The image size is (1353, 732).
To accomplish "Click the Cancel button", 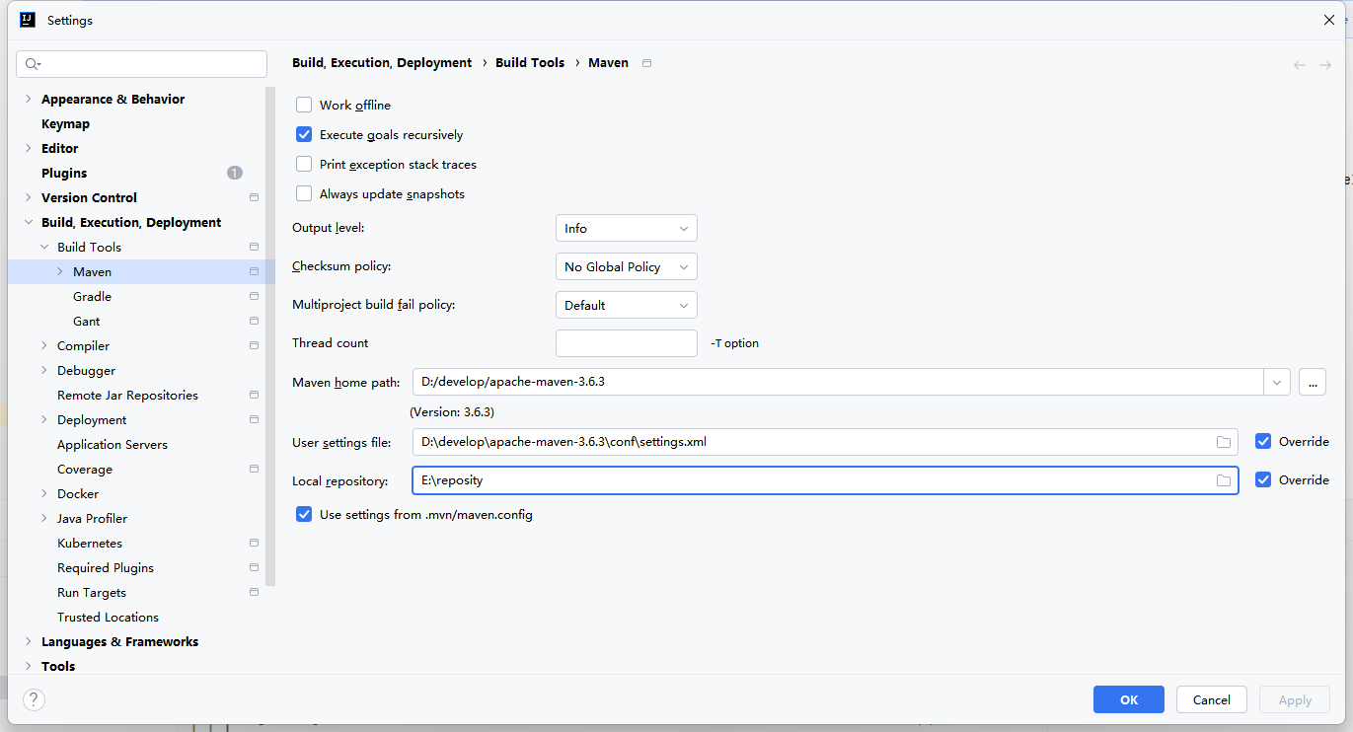I will pyautogui.click(x=1211, y=699).
